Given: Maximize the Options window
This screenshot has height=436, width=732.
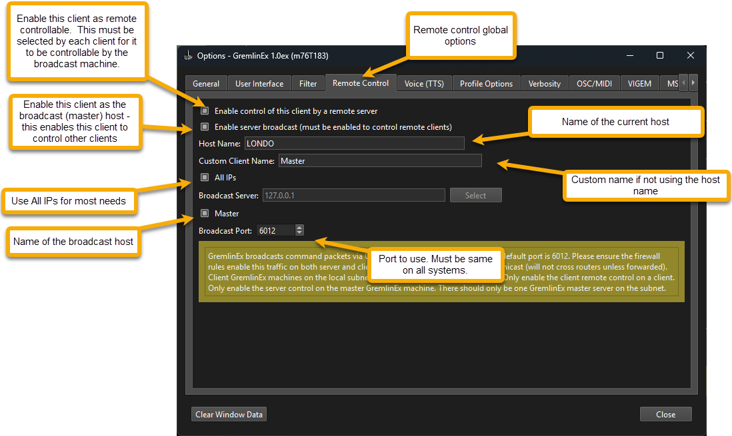Looking at the screenshot, I should [x=659, y=55].
